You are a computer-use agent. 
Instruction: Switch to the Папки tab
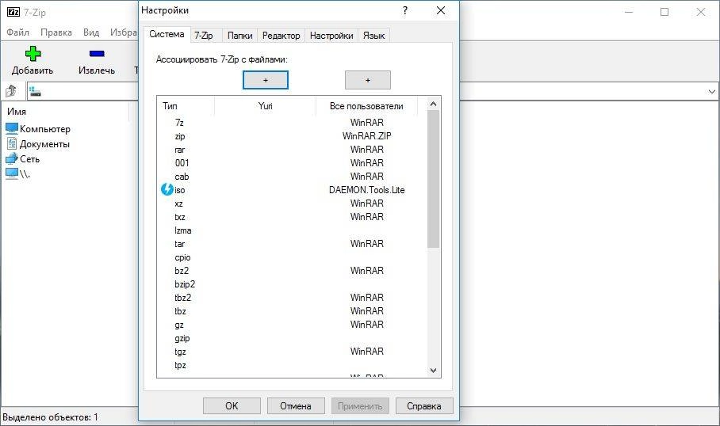[240, 36]
